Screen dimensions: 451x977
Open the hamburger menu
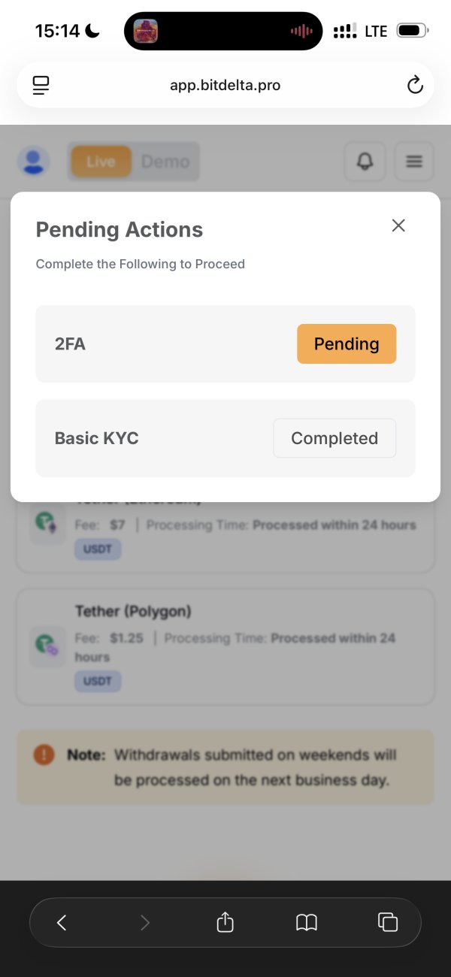414,162
